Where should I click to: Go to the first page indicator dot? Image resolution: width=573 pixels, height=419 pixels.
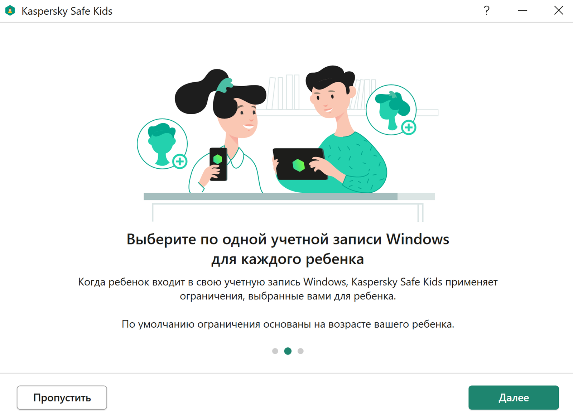tap(275, 351)
